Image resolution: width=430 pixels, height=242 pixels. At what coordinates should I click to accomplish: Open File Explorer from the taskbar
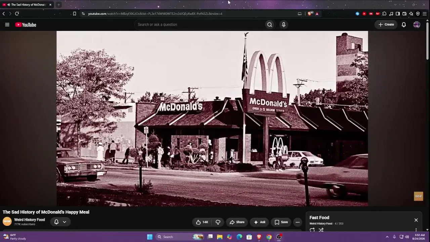click(220, 237)
